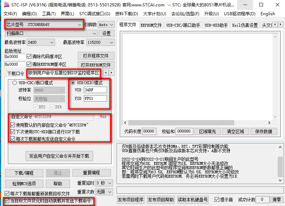Screen dimensions: 285x206
Task: Expand the serial port selection dropdown
Action: click(62, 33)
